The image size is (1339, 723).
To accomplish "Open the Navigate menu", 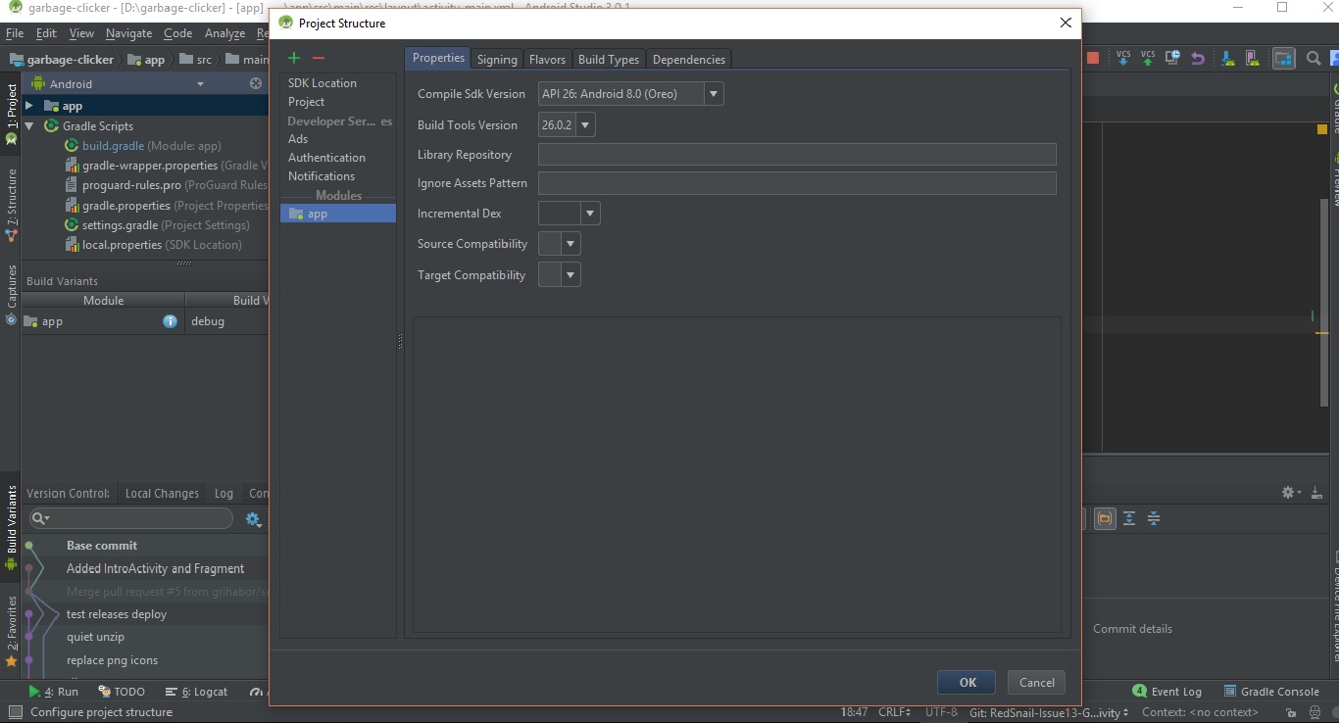I will coord(128,33).
